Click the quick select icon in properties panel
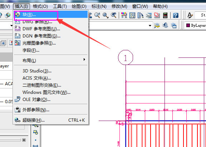206x147 pixels. [x=3, y=43]
